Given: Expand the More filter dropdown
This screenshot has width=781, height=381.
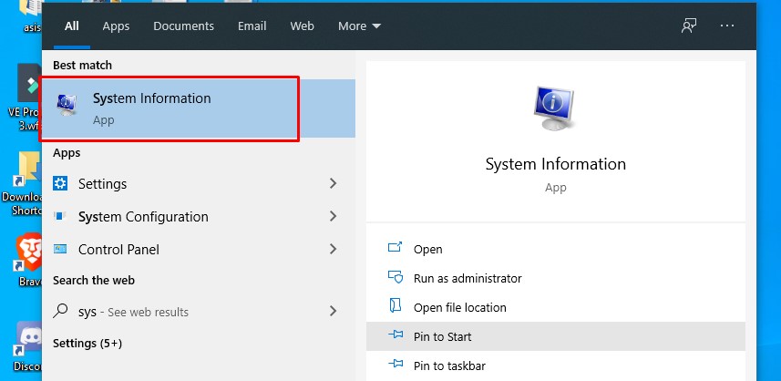Looking at the screenshot, I should click(359, 26).
